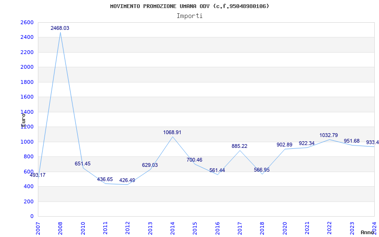Click the 2022 x-axis year label
This screenshot has height=237, width=379.
pyautogui.click(x=330, y=228)
